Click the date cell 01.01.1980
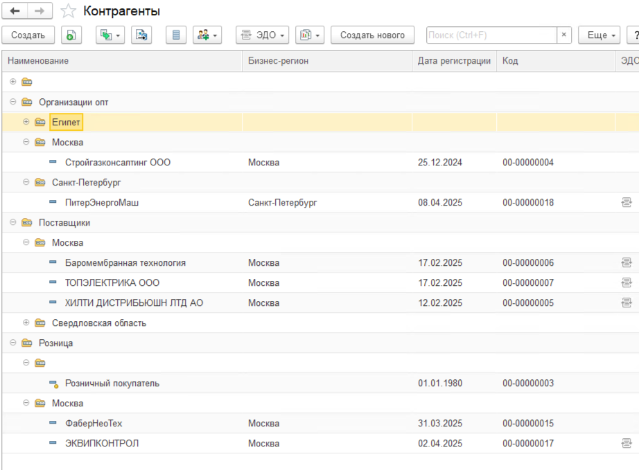 [x=440, y=383]
